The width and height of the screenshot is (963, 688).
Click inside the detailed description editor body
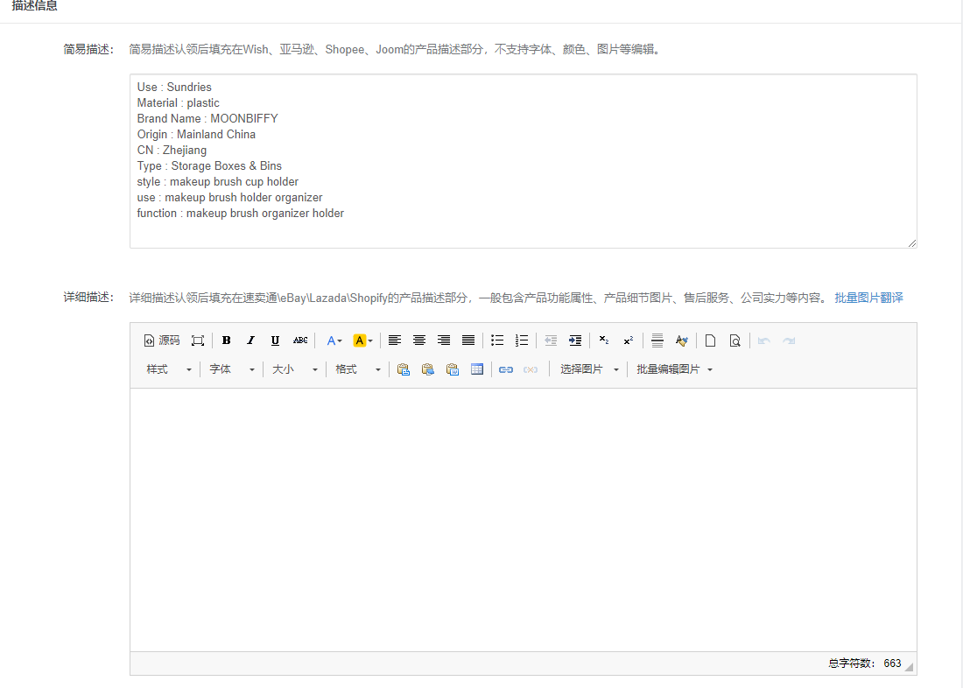click(524, 520)
